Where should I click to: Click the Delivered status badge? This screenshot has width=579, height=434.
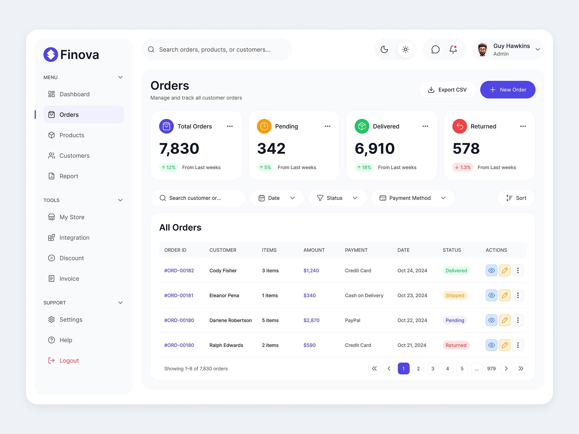pos(456,271)
